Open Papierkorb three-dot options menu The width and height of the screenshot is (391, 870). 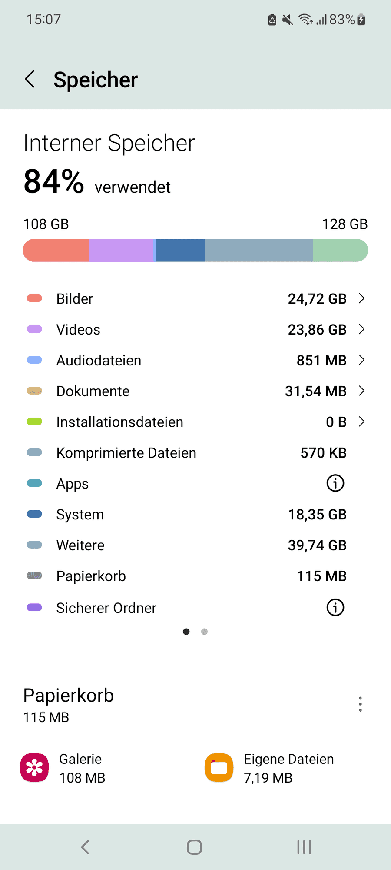pyautogui.click(x=360, y=704)
